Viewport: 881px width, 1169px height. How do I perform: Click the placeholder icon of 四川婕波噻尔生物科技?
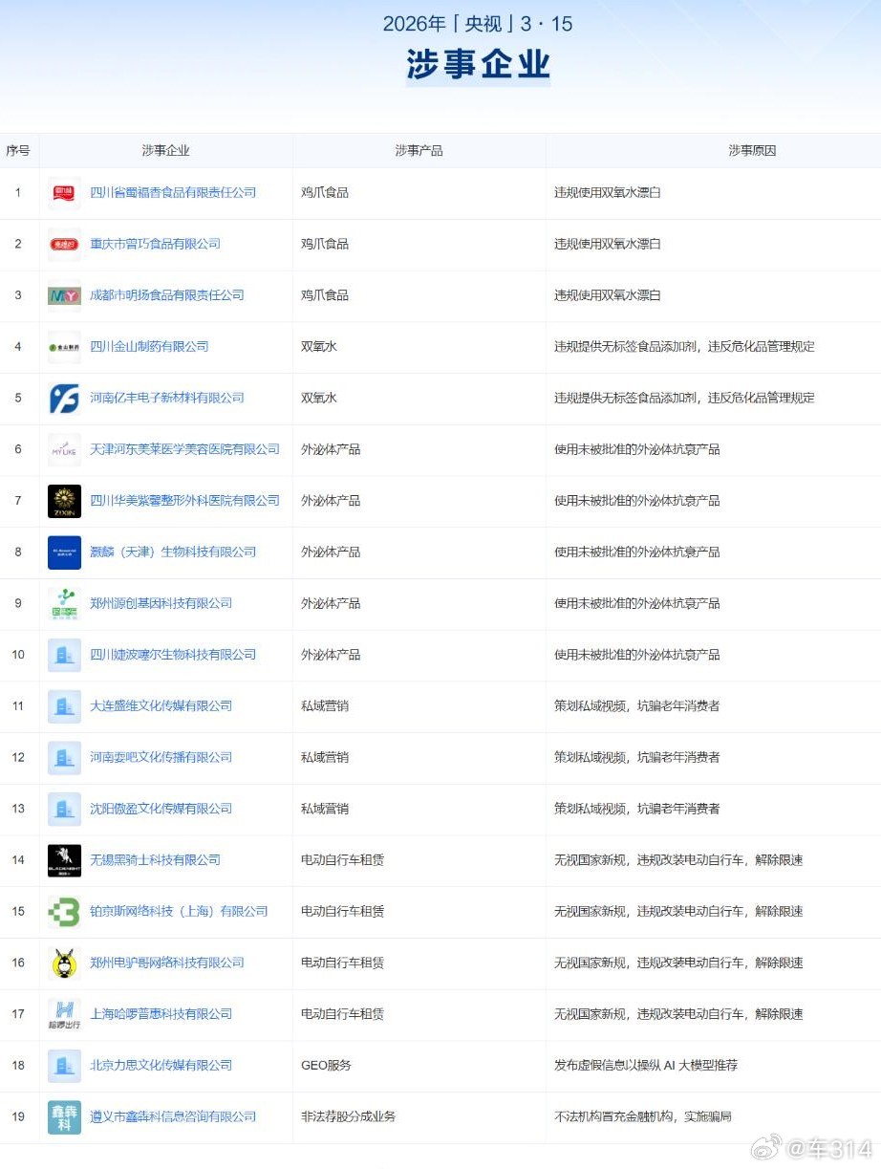[64, 655]
